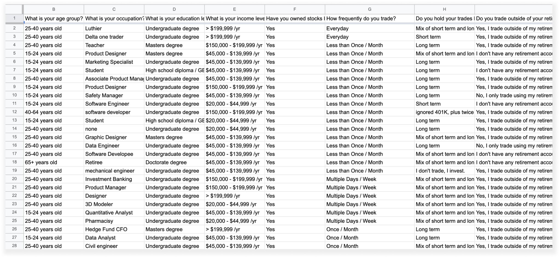Click the 'Do you hold your trades' header cell
This screenshot has height=258, width=560.
[445, 19]
